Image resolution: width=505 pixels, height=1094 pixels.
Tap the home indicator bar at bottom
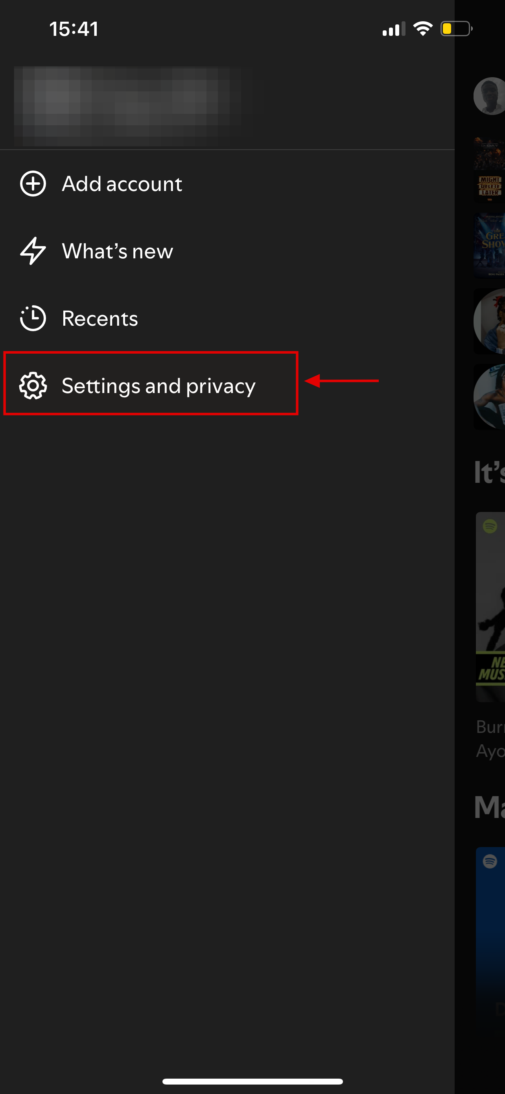point(252,1081)
